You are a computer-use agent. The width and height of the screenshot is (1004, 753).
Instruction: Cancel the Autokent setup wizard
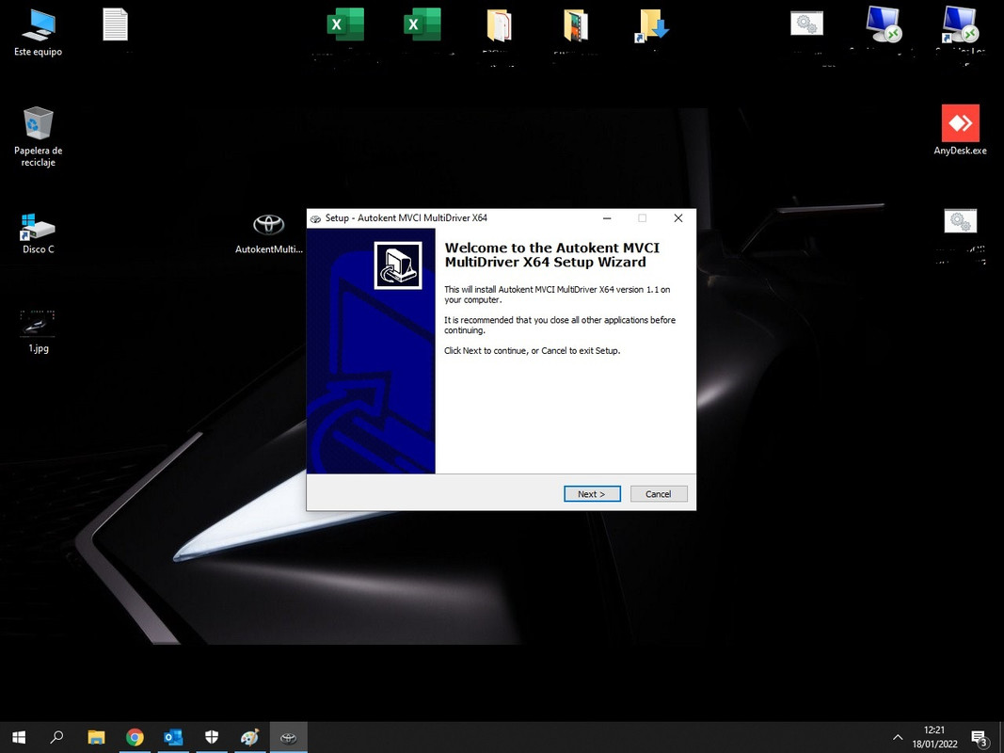[x=659, y=493]
